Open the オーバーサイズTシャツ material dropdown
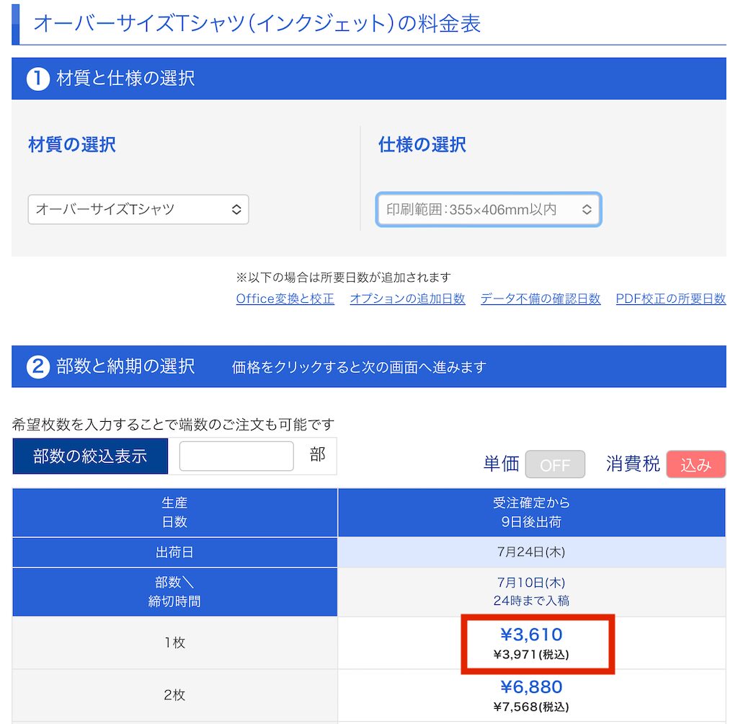The image size is (738, 724). 138,209
